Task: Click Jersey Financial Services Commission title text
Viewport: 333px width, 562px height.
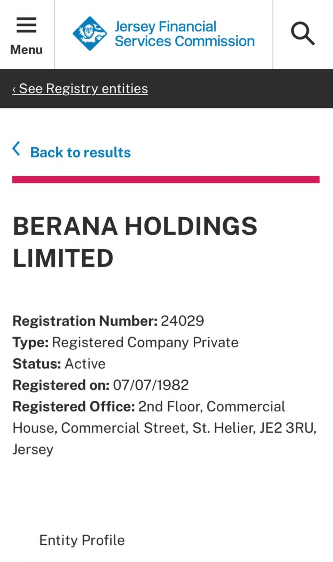Action: point(185,34)
